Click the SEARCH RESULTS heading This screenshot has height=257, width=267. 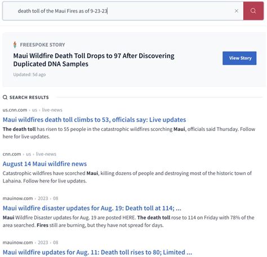(x=29, y=97)
